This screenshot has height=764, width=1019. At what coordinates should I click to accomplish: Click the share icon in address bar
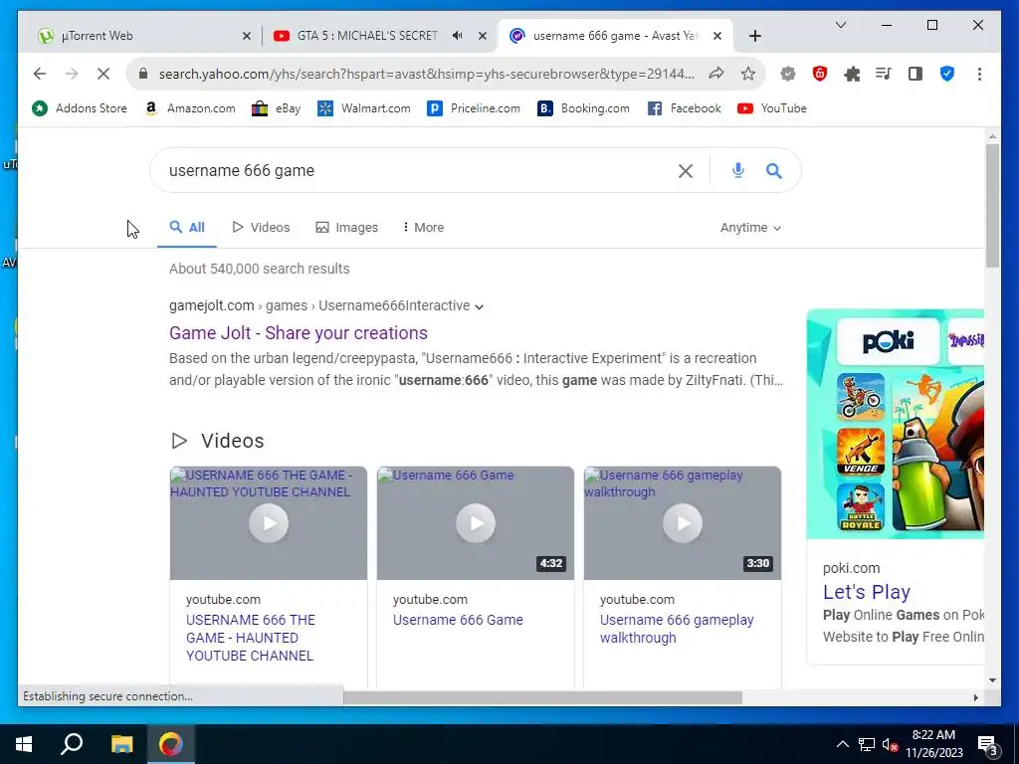[x=716, y=74]
